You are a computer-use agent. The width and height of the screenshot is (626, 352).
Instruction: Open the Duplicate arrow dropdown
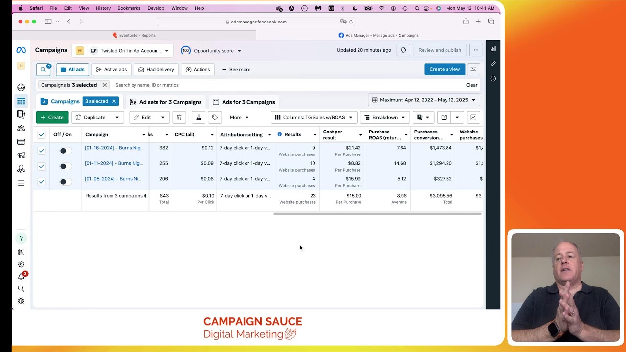click(117, 117)
